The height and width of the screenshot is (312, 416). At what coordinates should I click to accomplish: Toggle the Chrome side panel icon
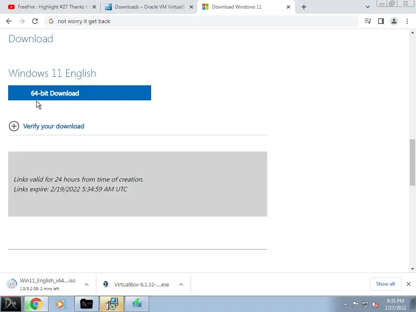[x=381, y=21]
